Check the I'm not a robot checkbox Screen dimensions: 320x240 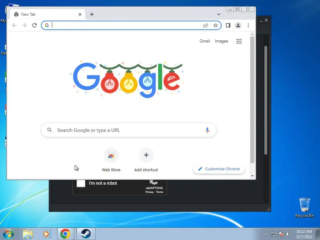[81, 183]
